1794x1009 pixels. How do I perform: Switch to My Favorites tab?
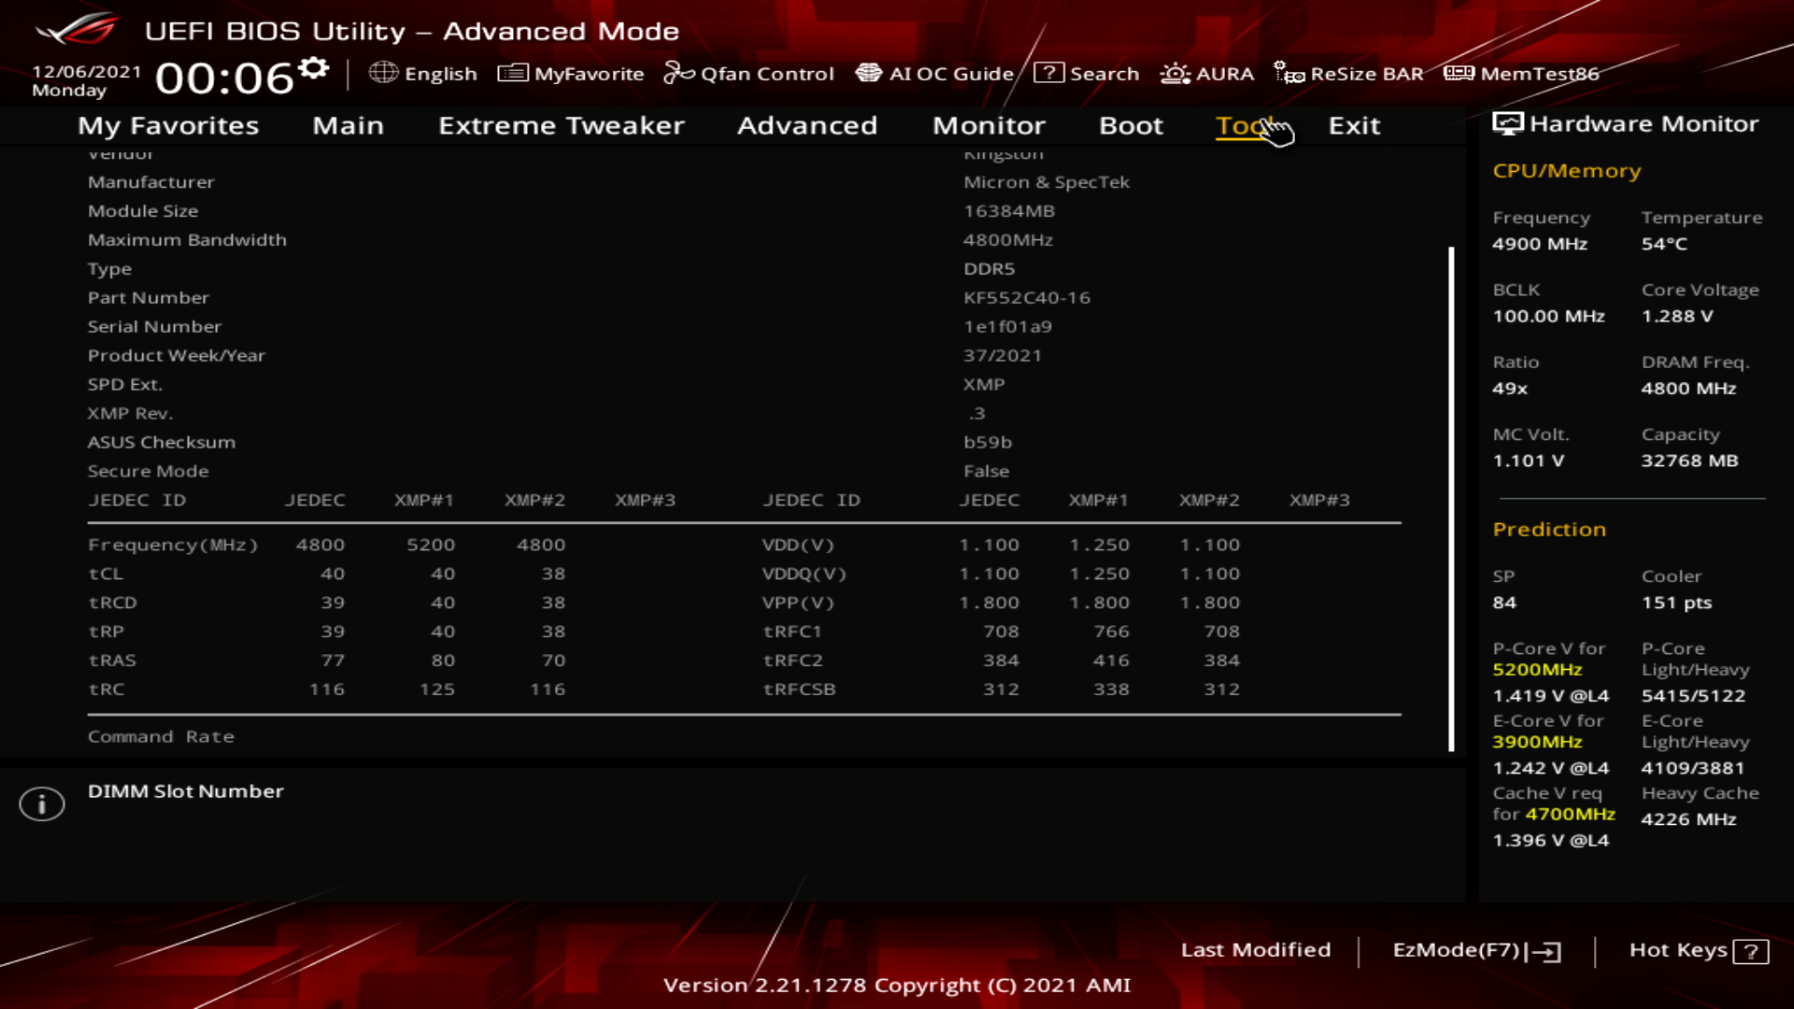coord(168,125)
